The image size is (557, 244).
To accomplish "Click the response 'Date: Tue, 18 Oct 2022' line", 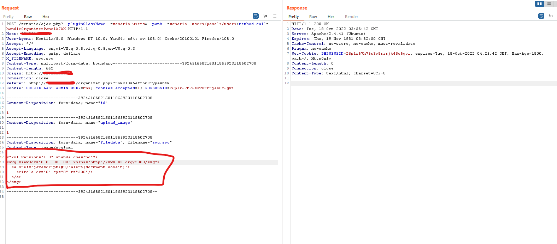I will pyautogui.click(x=335, y=29).
